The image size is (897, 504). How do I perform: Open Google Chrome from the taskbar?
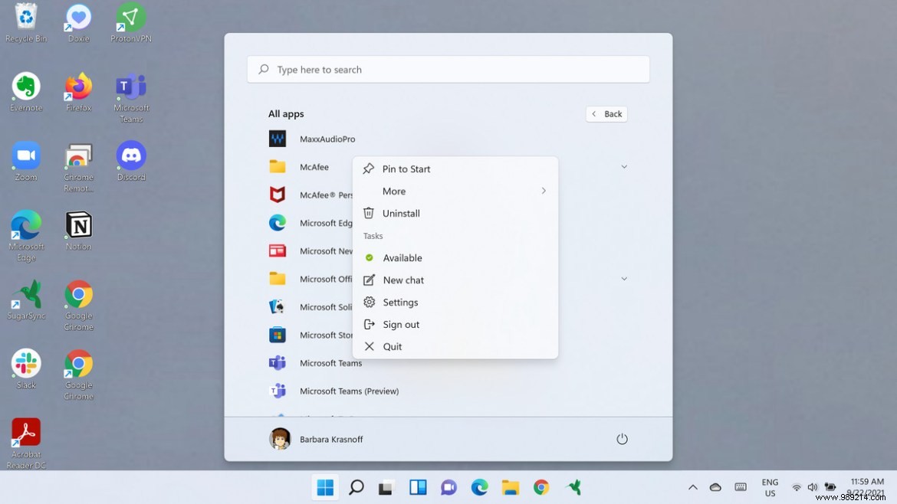click(x=540, y=487)
